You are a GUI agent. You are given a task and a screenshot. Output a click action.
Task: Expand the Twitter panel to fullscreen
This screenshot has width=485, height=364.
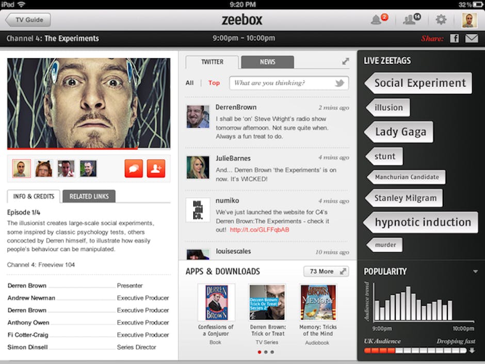[x=346, y=61]
